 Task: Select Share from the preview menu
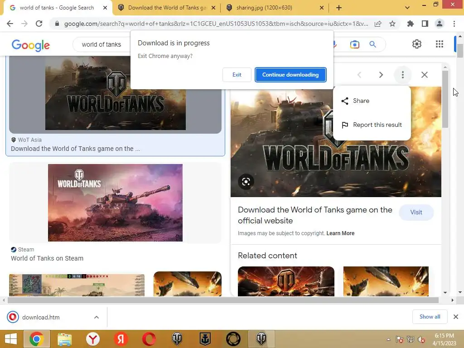372,101
